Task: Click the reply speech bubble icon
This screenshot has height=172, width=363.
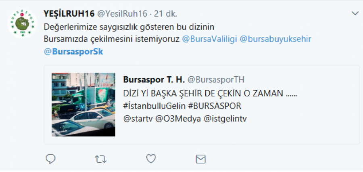Action: click(50, 159)
